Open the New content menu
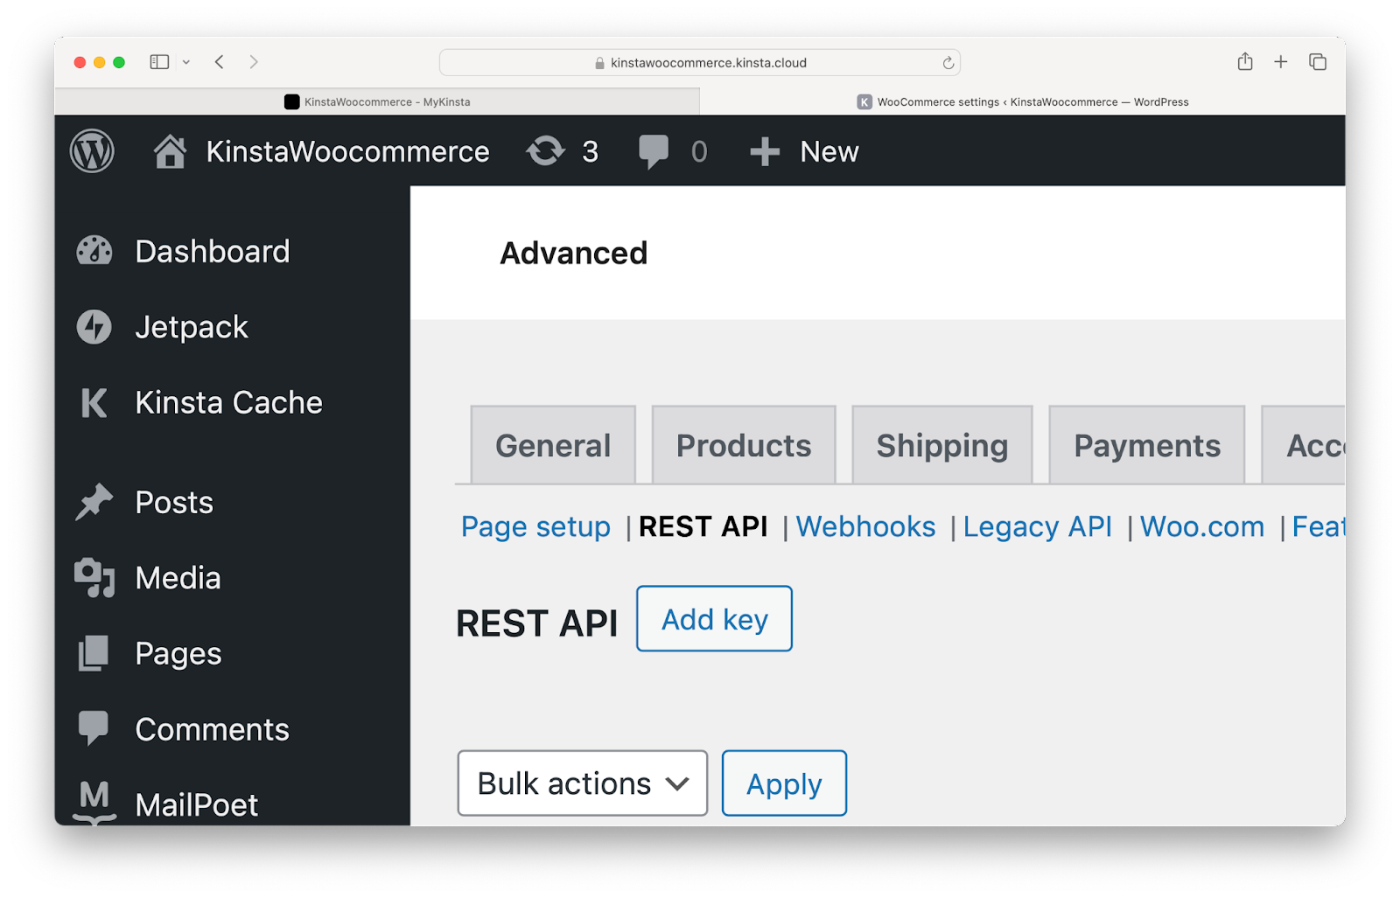Viewport: 1400px width, 898px height. click(x=805, y=151)
